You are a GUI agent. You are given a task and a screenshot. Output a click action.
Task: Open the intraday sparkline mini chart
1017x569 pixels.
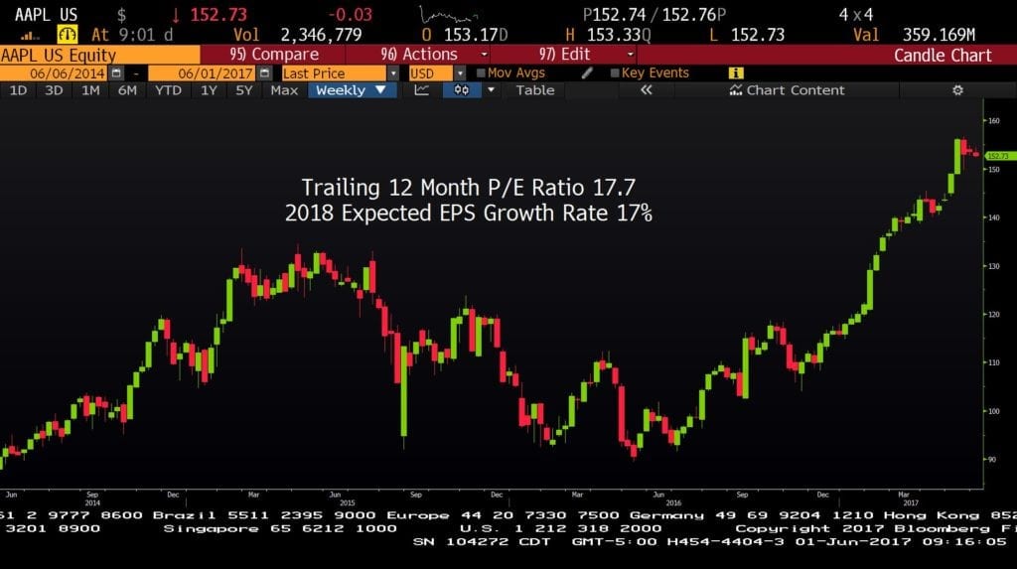(x=449, y=14)
